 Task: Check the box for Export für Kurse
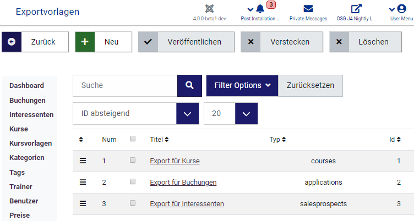(x=133, y=161)
